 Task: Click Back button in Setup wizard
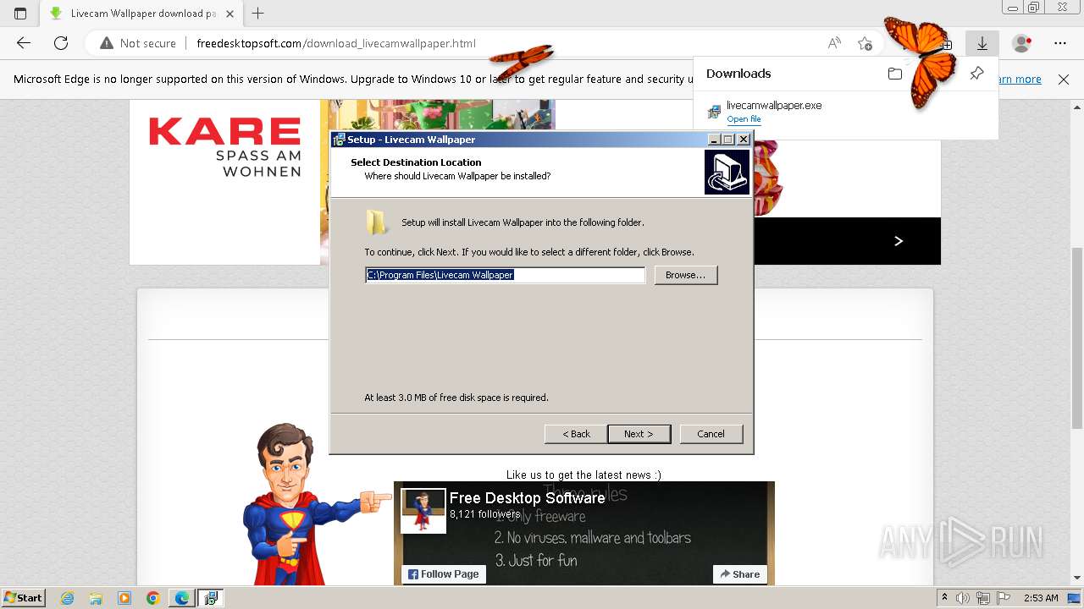(x=576, y=434)
